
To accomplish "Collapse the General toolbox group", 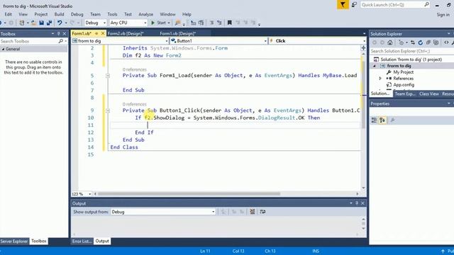I will [3, 49].
